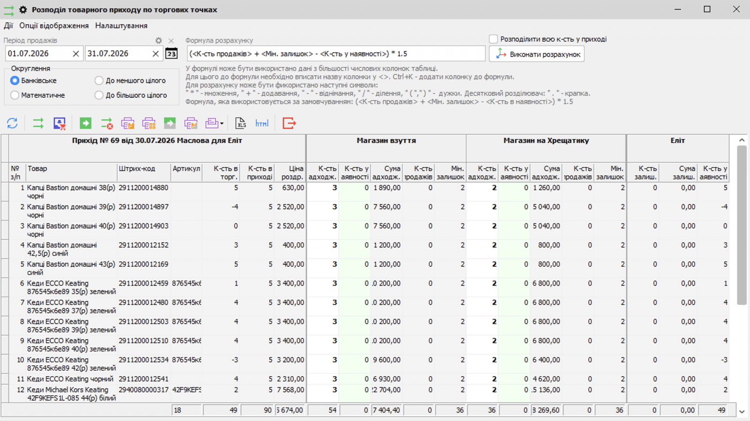Export table via html icon
The width and height of the screenshot is (750, 421).
tap(262, 123)
